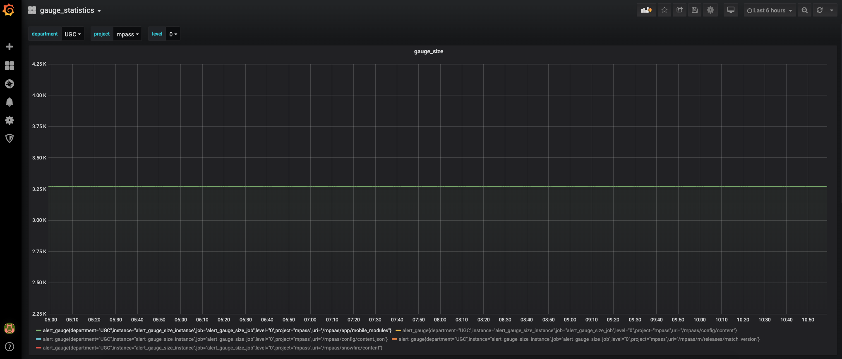Open the Configuration gear in sidebar
Image resolution: width=842 pixels, height=359 pixels.
tap(10, 120)
